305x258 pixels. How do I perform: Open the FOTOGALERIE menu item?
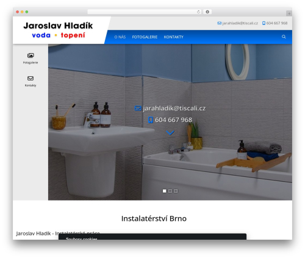click(x=145, y=37)
